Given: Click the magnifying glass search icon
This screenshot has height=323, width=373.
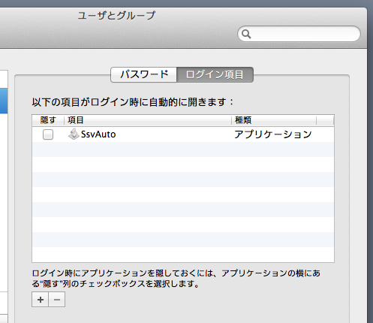Looking at the screenshot, I should pos(246,34).
